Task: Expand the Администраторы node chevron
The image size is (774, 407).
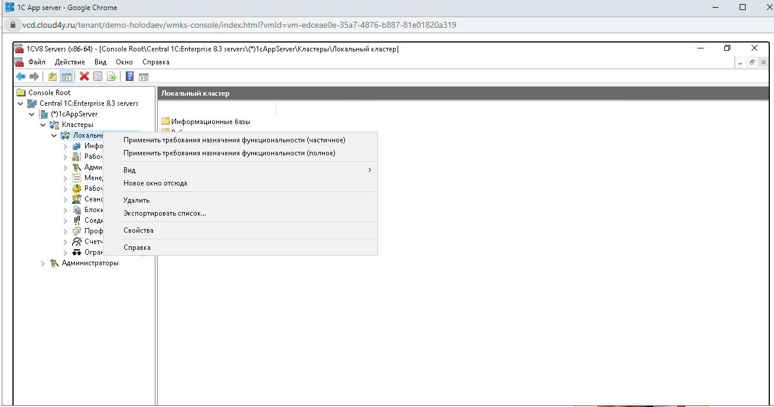Action: (43, 263)
